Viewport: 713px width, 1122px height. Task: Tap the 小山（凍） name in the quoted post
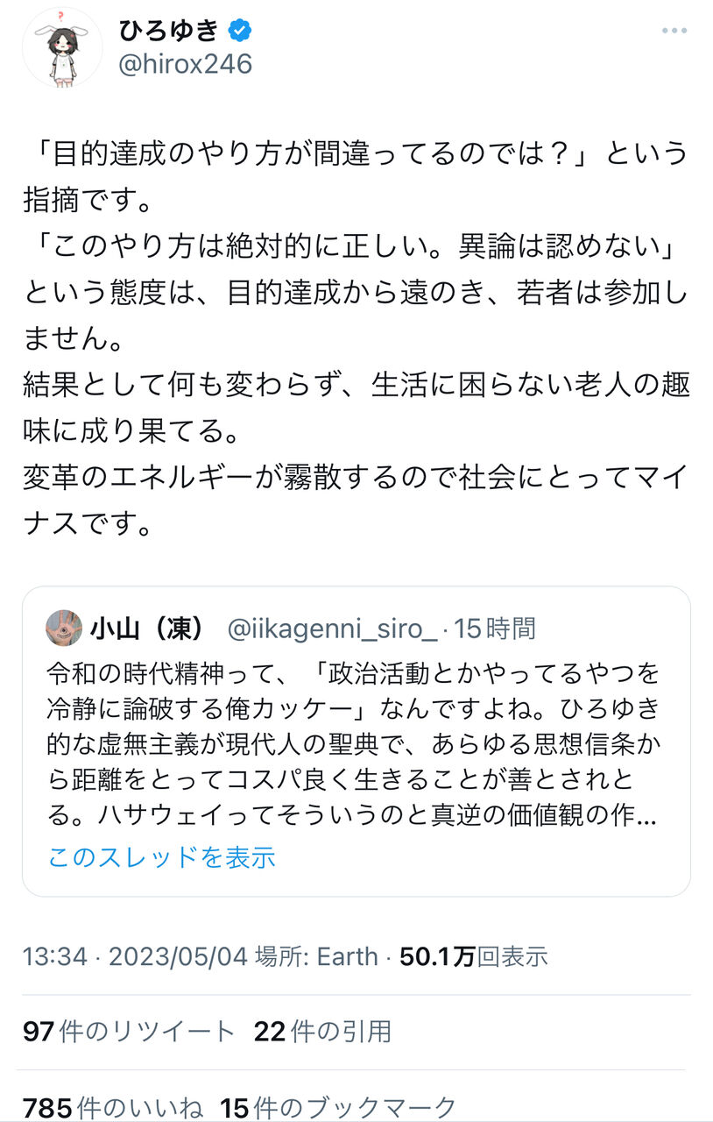(x=147, y=628)
